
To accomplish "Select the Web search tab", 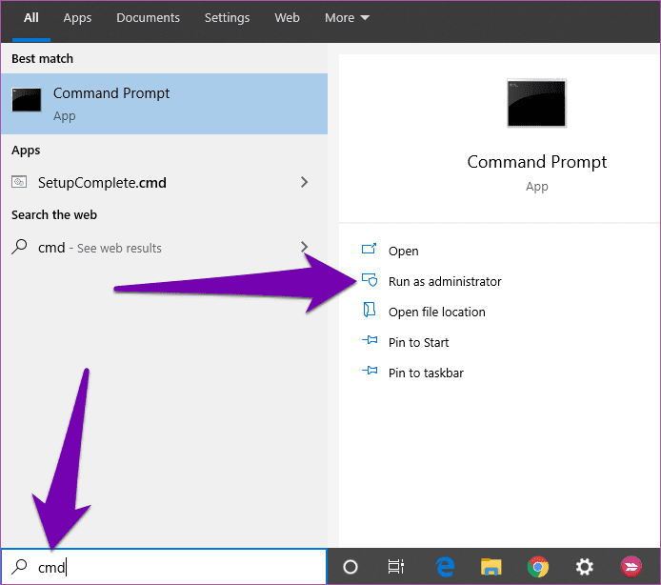I will pos(287,18).
